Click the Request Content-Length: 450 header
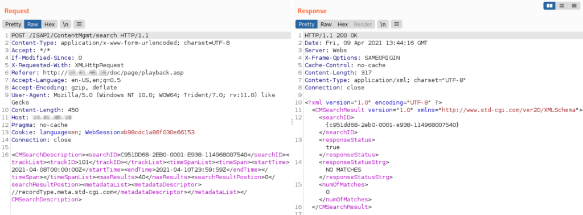 tap(45, 110)
